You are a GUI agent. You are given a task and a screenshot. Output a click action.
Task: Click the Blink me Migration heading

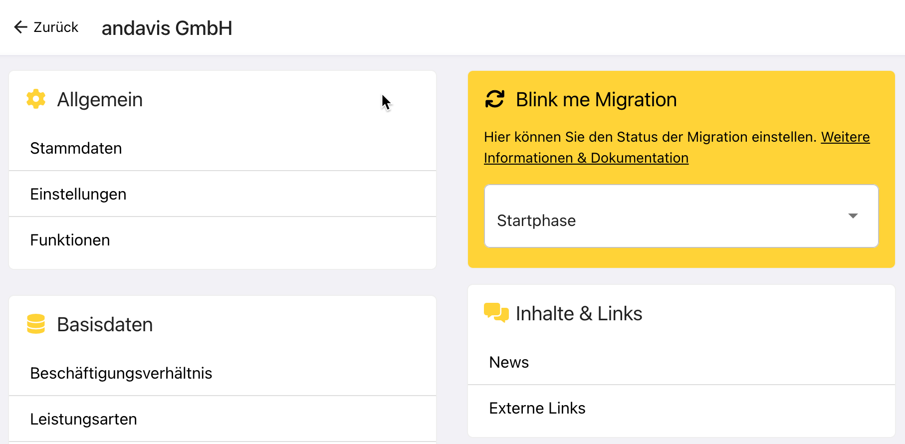point(596,99)
